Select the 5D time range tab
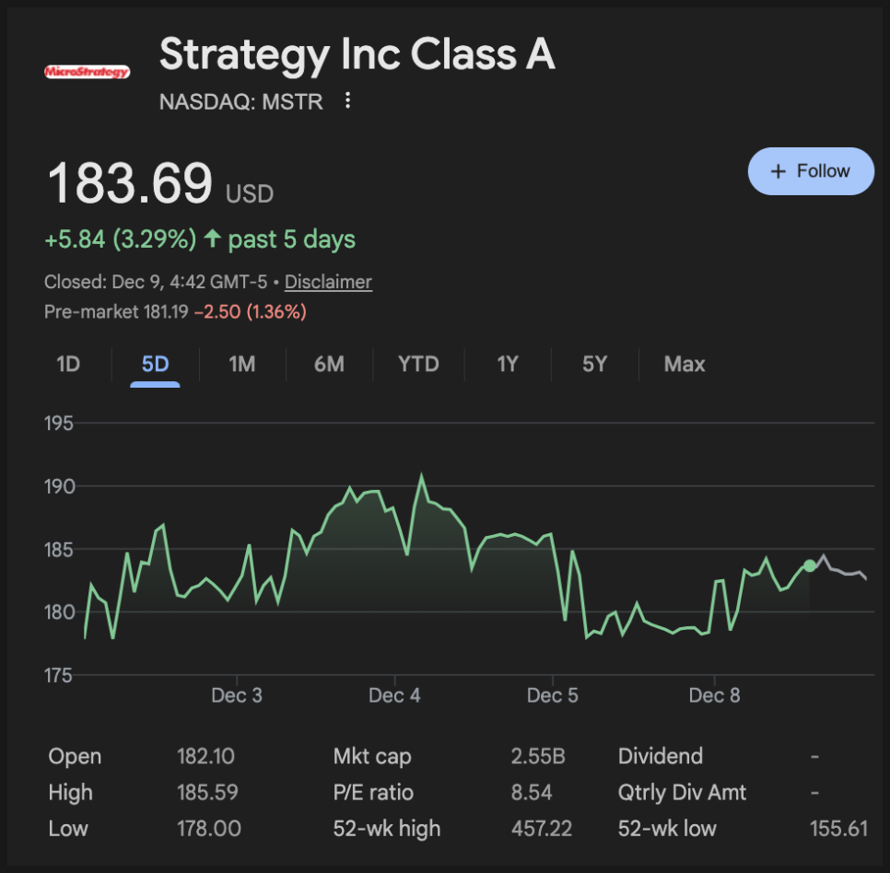 point(155,364)
